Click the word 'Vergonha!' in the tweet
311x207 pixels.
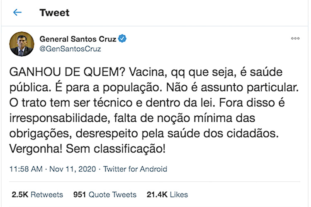[x=36, y=149]
